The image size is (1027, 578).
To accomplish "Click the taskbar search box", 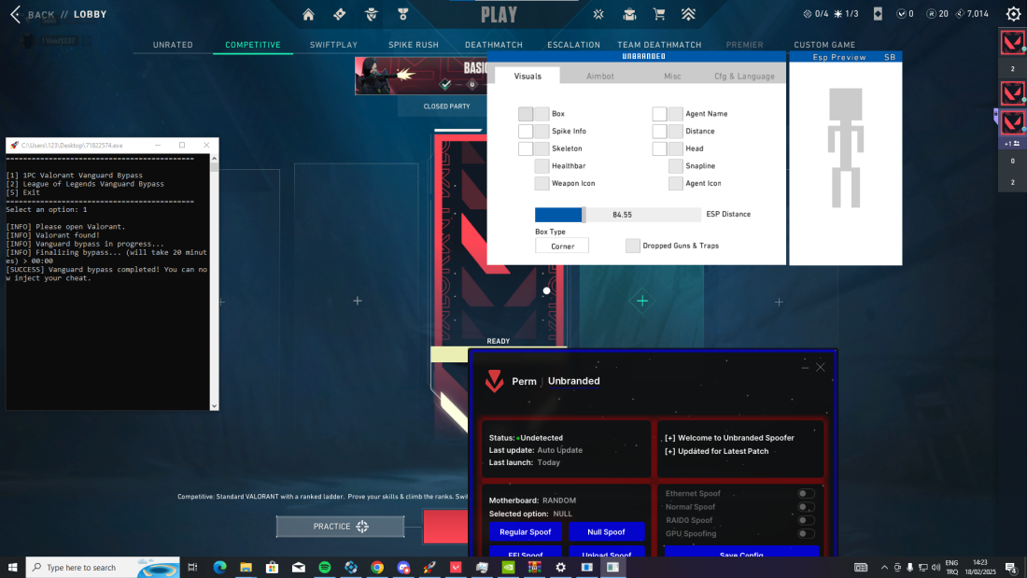I will coord(103,567).
